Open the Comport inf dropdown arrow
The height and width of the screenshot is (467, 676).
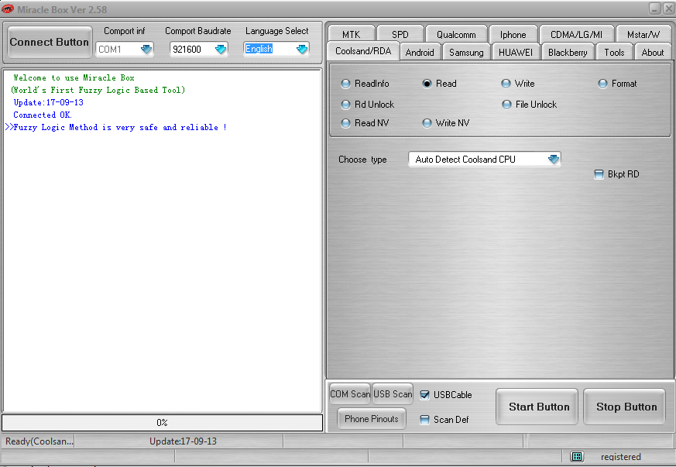(146, 49)
